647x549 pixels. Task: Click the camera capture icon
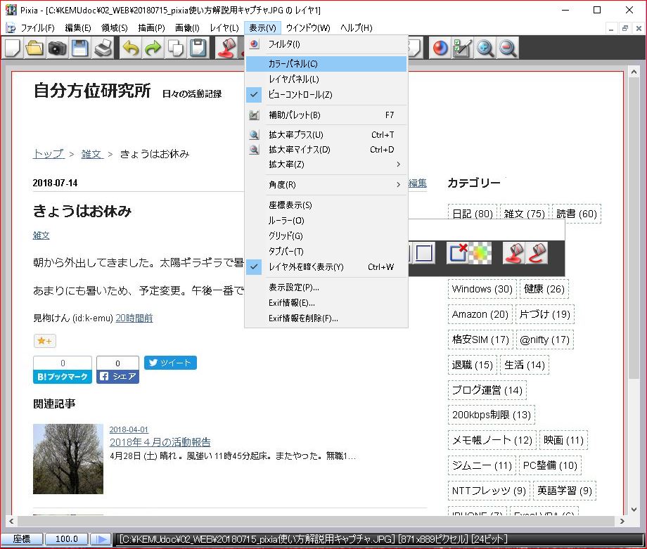[x=58, y=48]
